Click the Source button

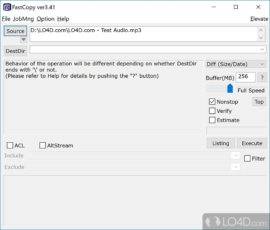pos(15,31)
